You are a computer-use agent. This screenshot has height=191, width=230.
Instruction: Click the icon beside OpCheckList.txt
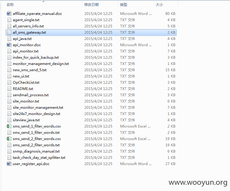pyautogui.click(x=9, y=82)
